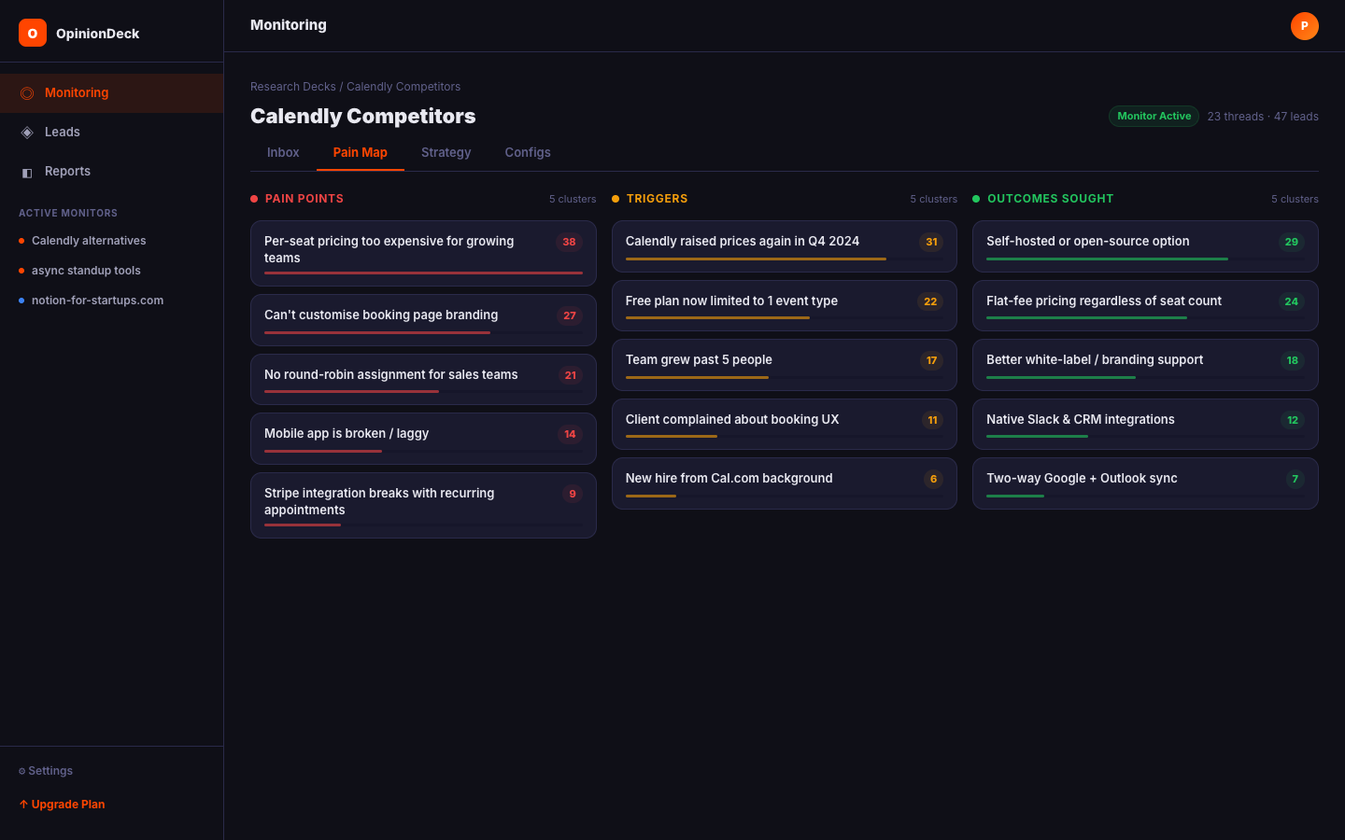Image resolution: width=1345 pixels, height=840 pixels.
Task: Click the OpinionDeck logo icon
Action: [32, 33]
